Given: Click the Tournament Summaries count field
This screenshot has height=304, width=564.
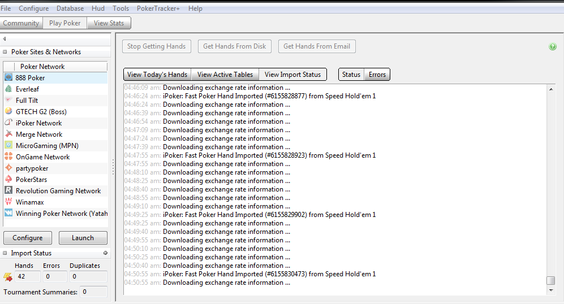Looking at the screenshot, I should click(93, 292).
